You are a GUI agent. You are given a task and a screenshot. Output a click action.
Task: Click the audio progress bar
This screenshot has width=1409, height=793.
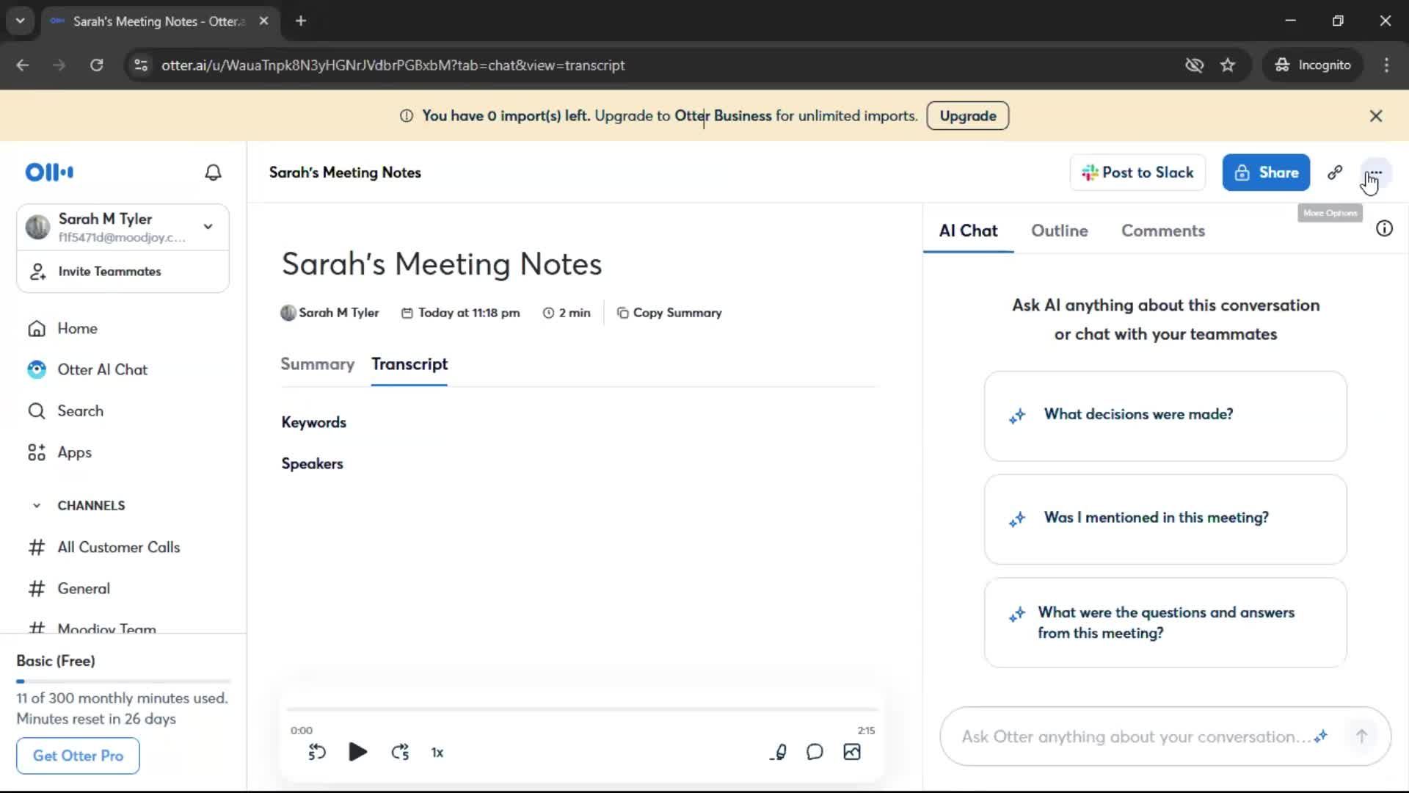tap(581, 709)
